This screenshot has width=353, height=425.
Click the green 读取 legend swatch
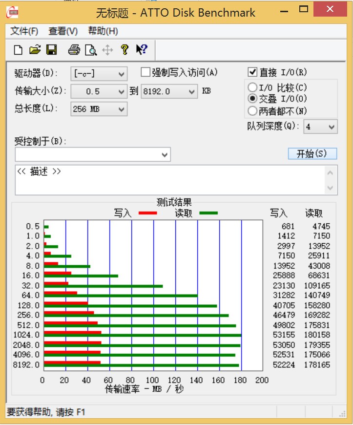(208, 213)
